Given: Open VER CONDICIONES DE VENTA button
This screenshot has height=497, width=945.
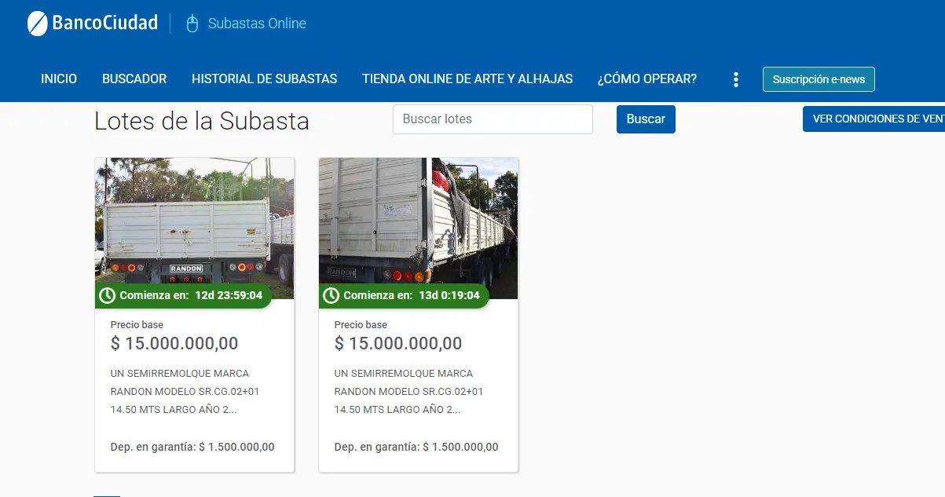Looking at the screenshot, I should [x=874, y=119].
